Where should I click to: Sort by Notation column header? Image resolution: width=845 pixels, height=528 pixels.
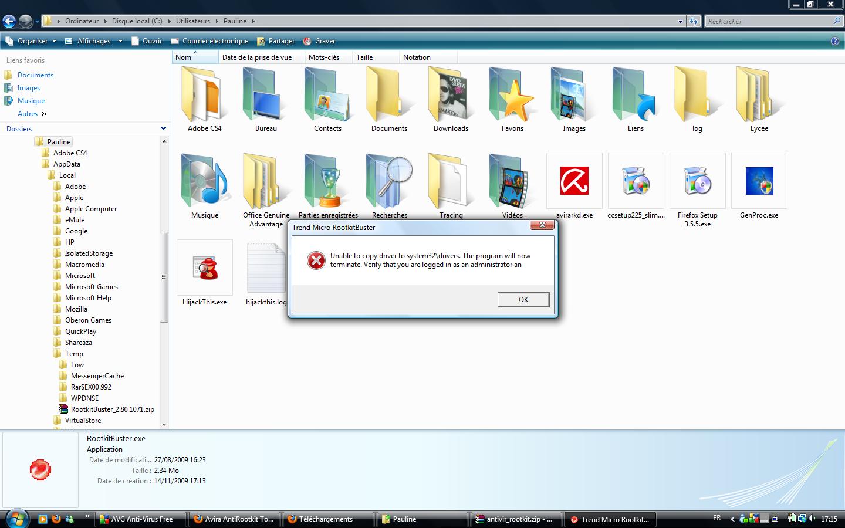pyautogui.click(x=428, y=57)
